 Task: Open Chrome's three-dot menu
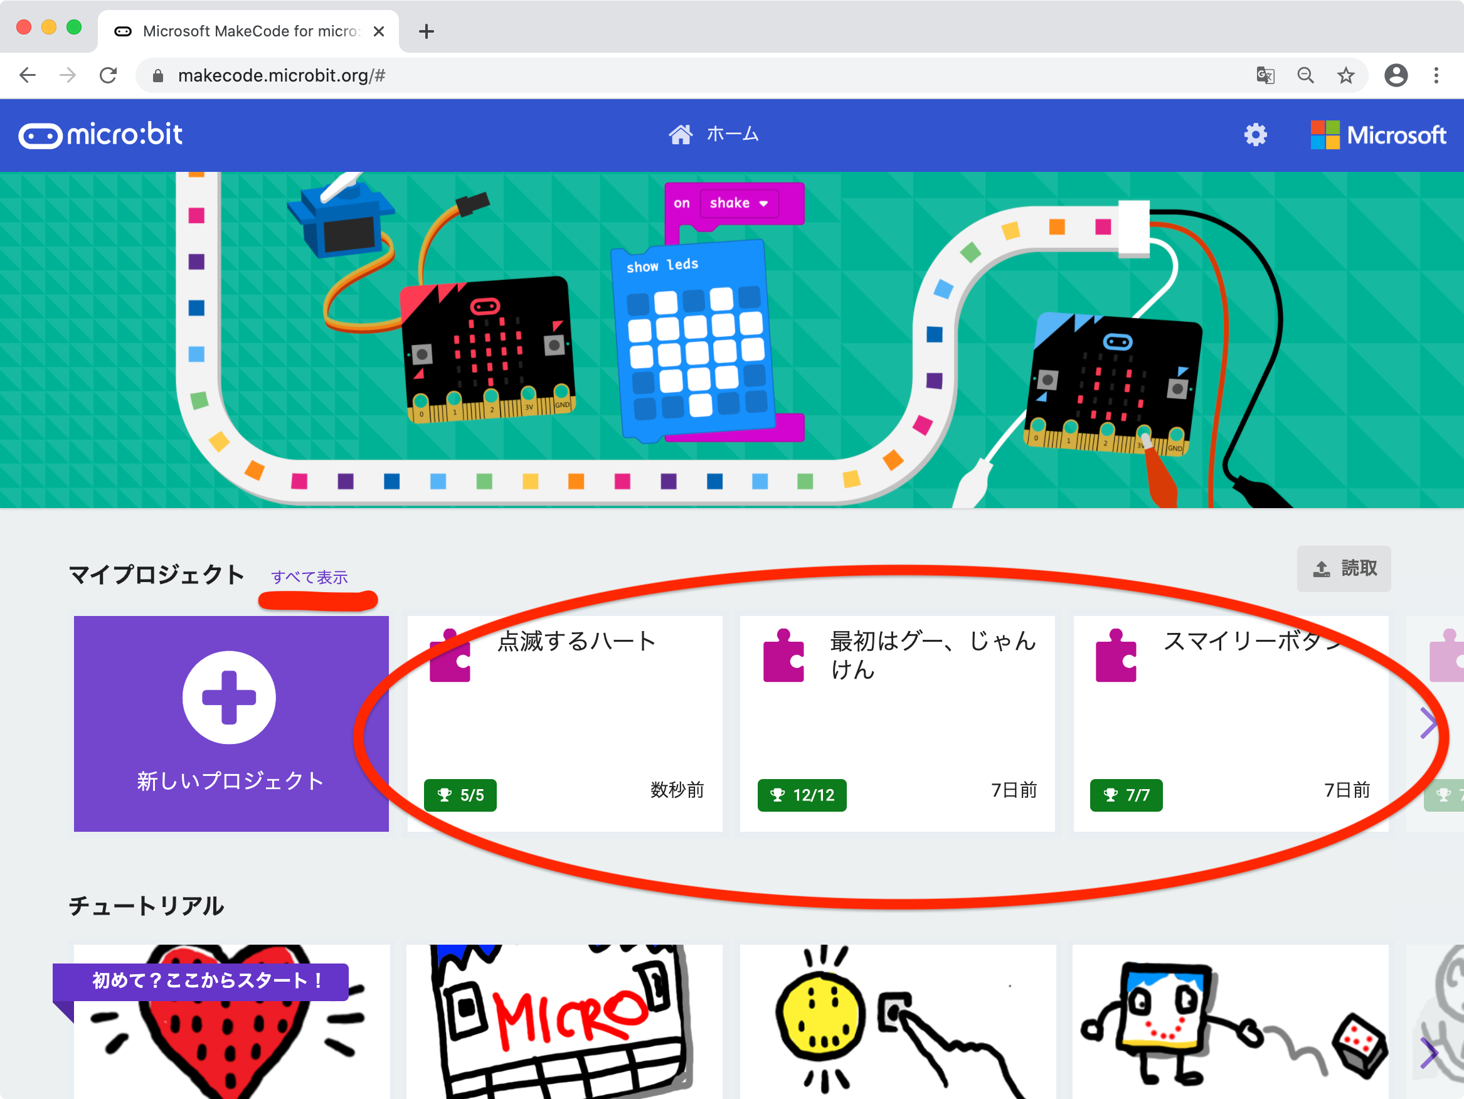[x=1436, y=75]
